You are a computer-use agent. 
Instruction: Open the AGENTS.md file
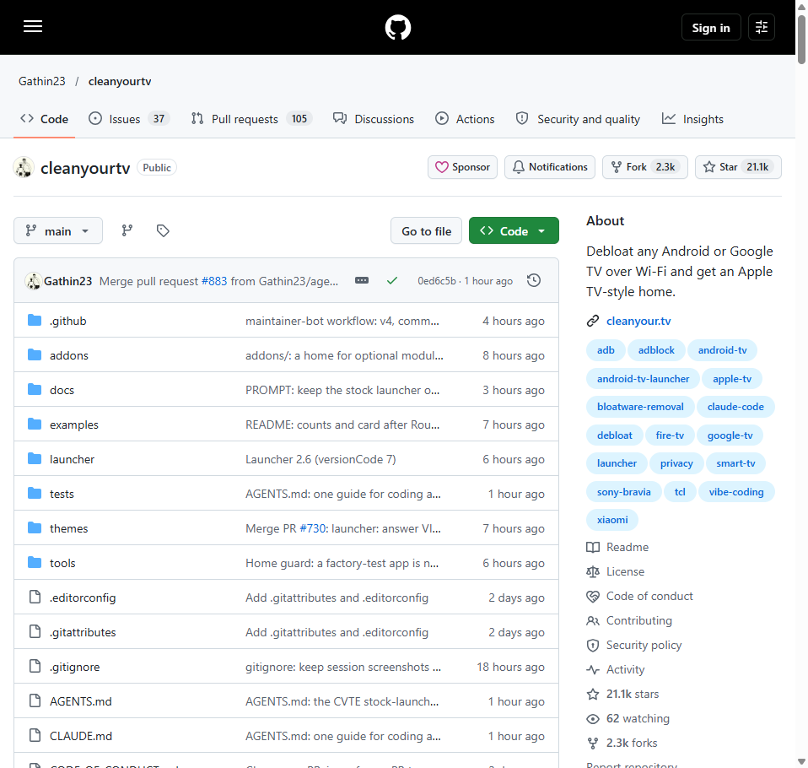point(81,701)
